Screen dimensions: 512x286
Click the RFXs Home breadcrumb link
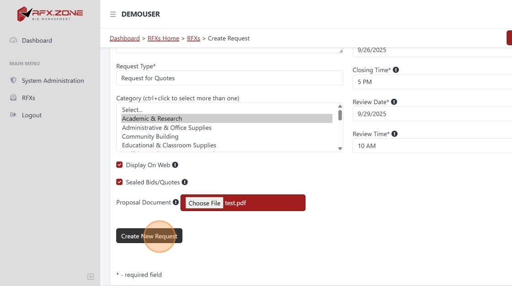click(163, 38)
